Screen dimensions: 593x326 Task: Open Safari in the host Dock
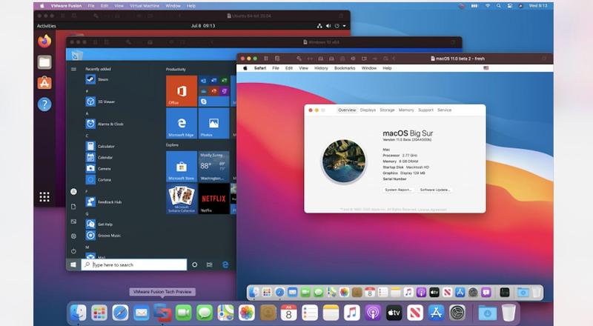[120, 313]
